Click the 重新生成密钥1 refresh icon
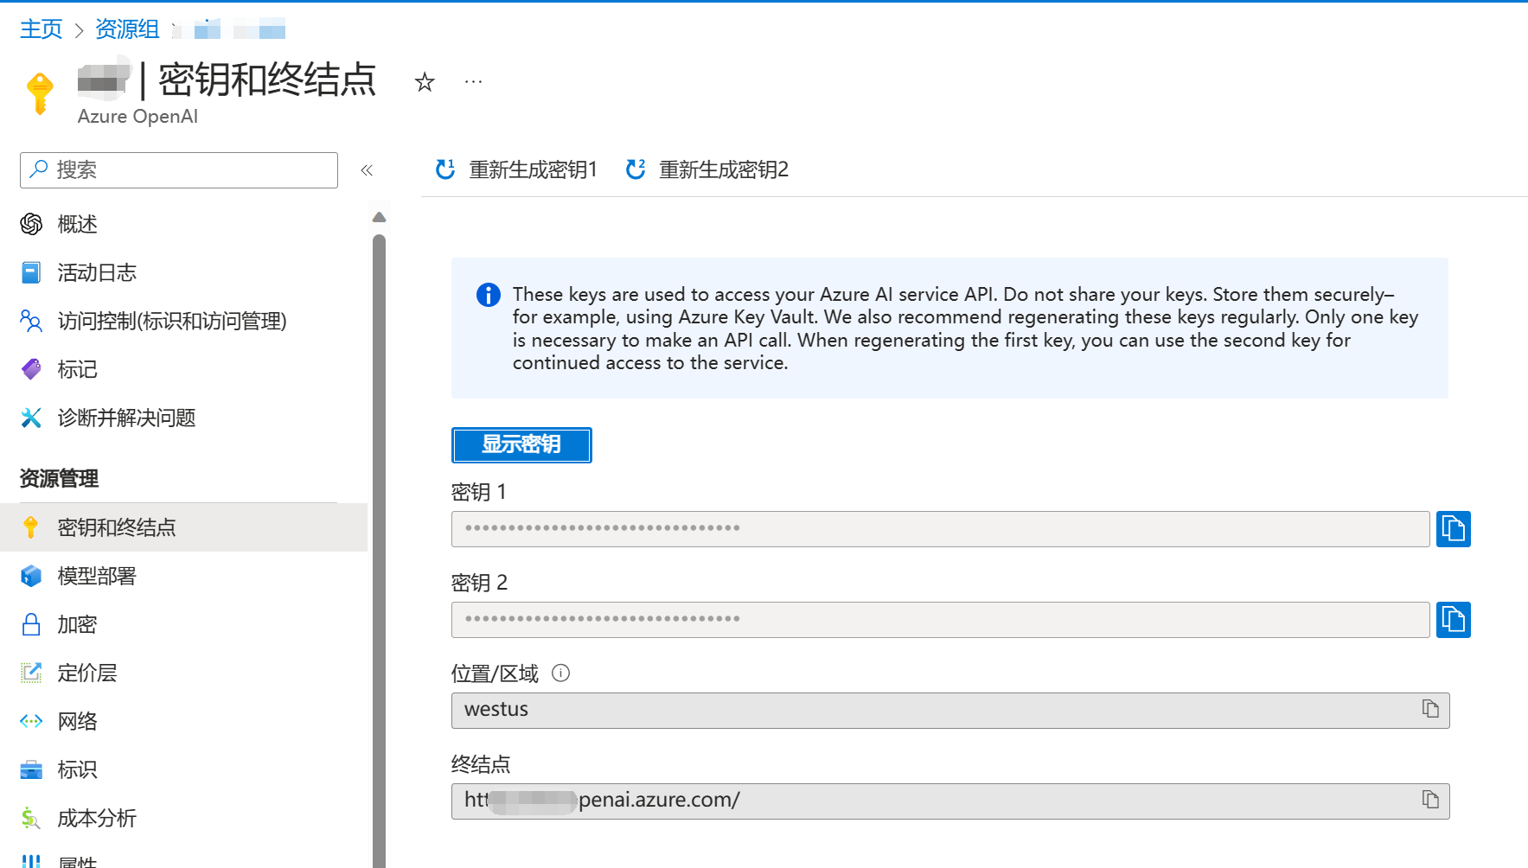1528x868 pixels. (445, 169)
